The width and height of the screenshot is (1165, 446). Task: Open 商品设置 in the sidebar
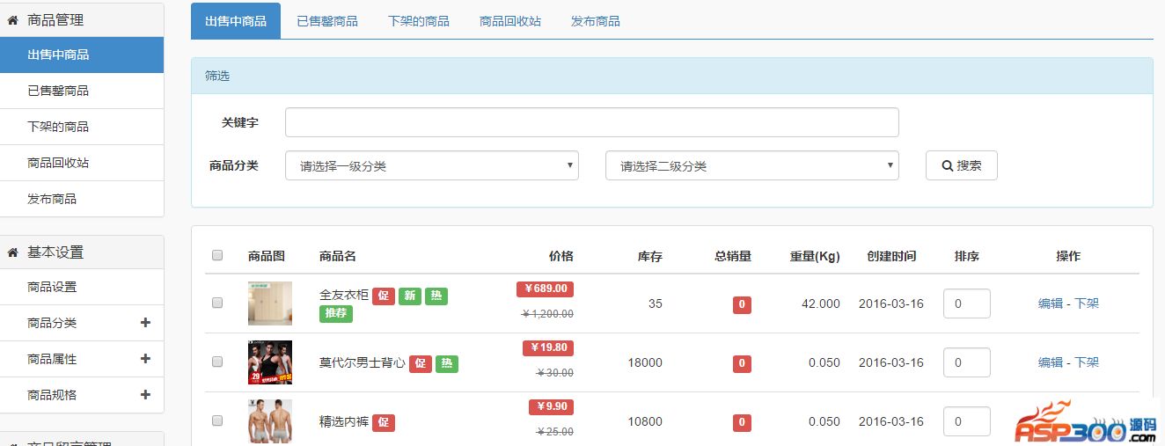pyautogui.click(x=82, y=287)
